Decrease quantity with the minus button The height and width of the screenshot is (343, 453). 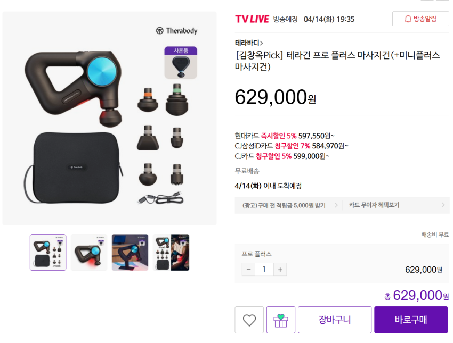[x=248, y=270]
